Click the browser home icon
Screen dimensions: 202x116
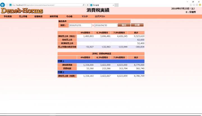191,5
